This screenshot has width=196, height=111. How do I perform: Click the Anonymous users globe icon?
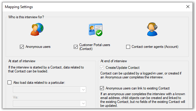(37, 29)
